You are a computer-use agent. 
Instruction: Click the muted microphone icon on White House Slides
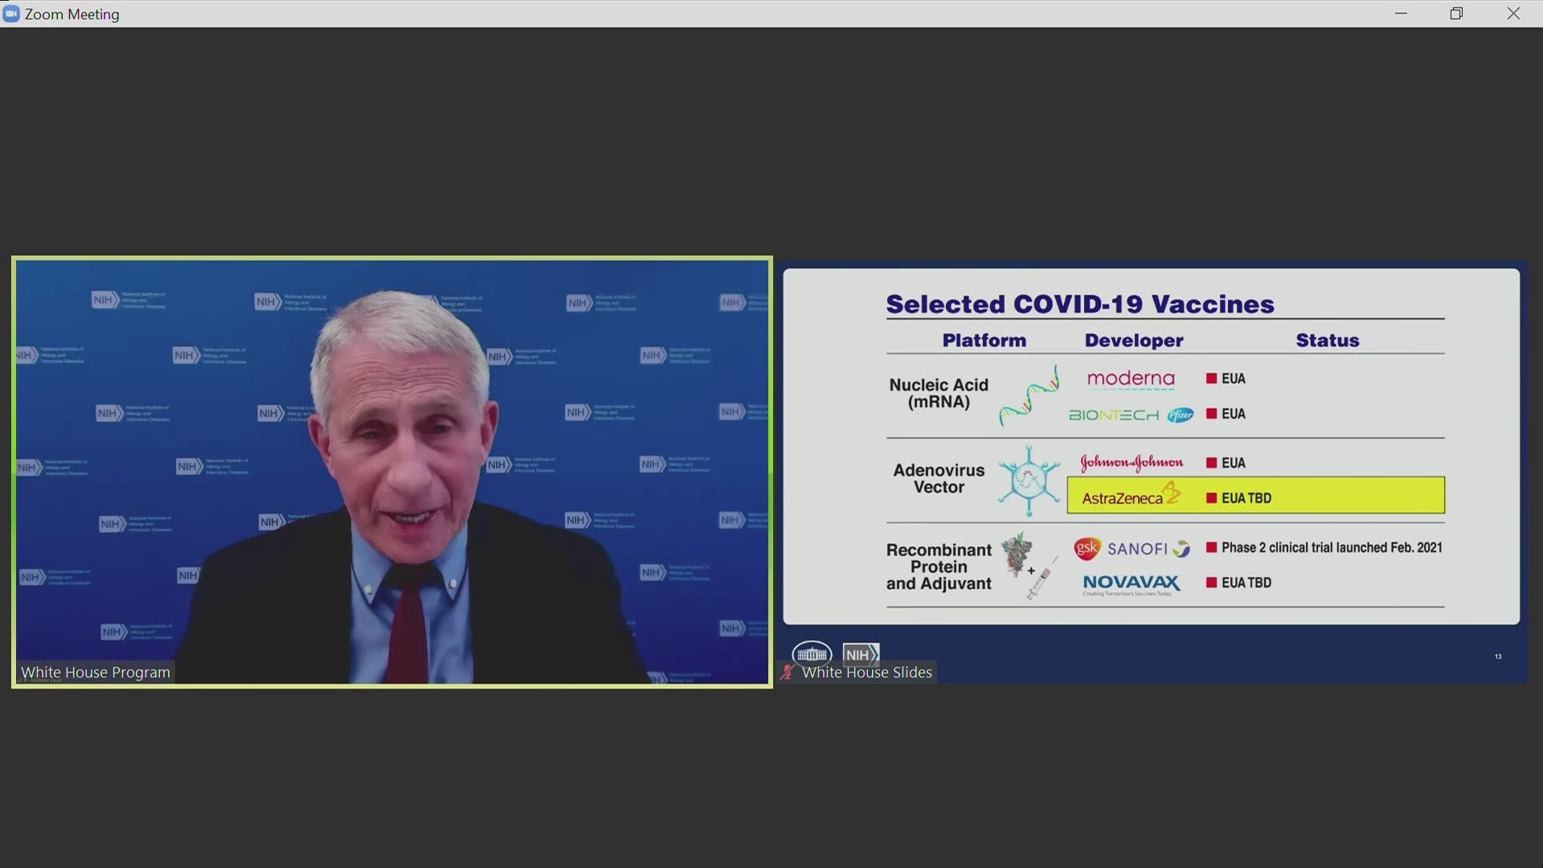coord(788,673)
